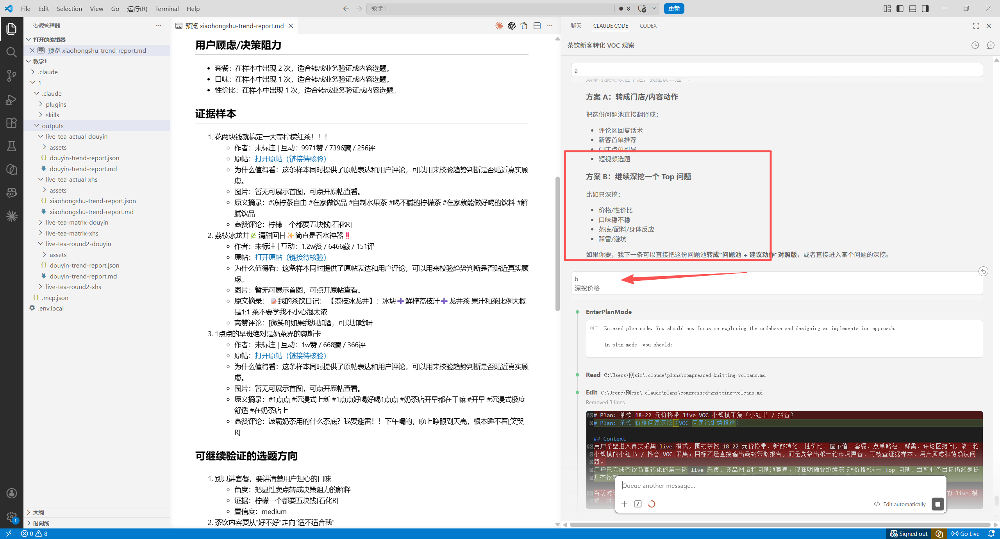Toggle primary sidebar visibility

tap(900, 9)
